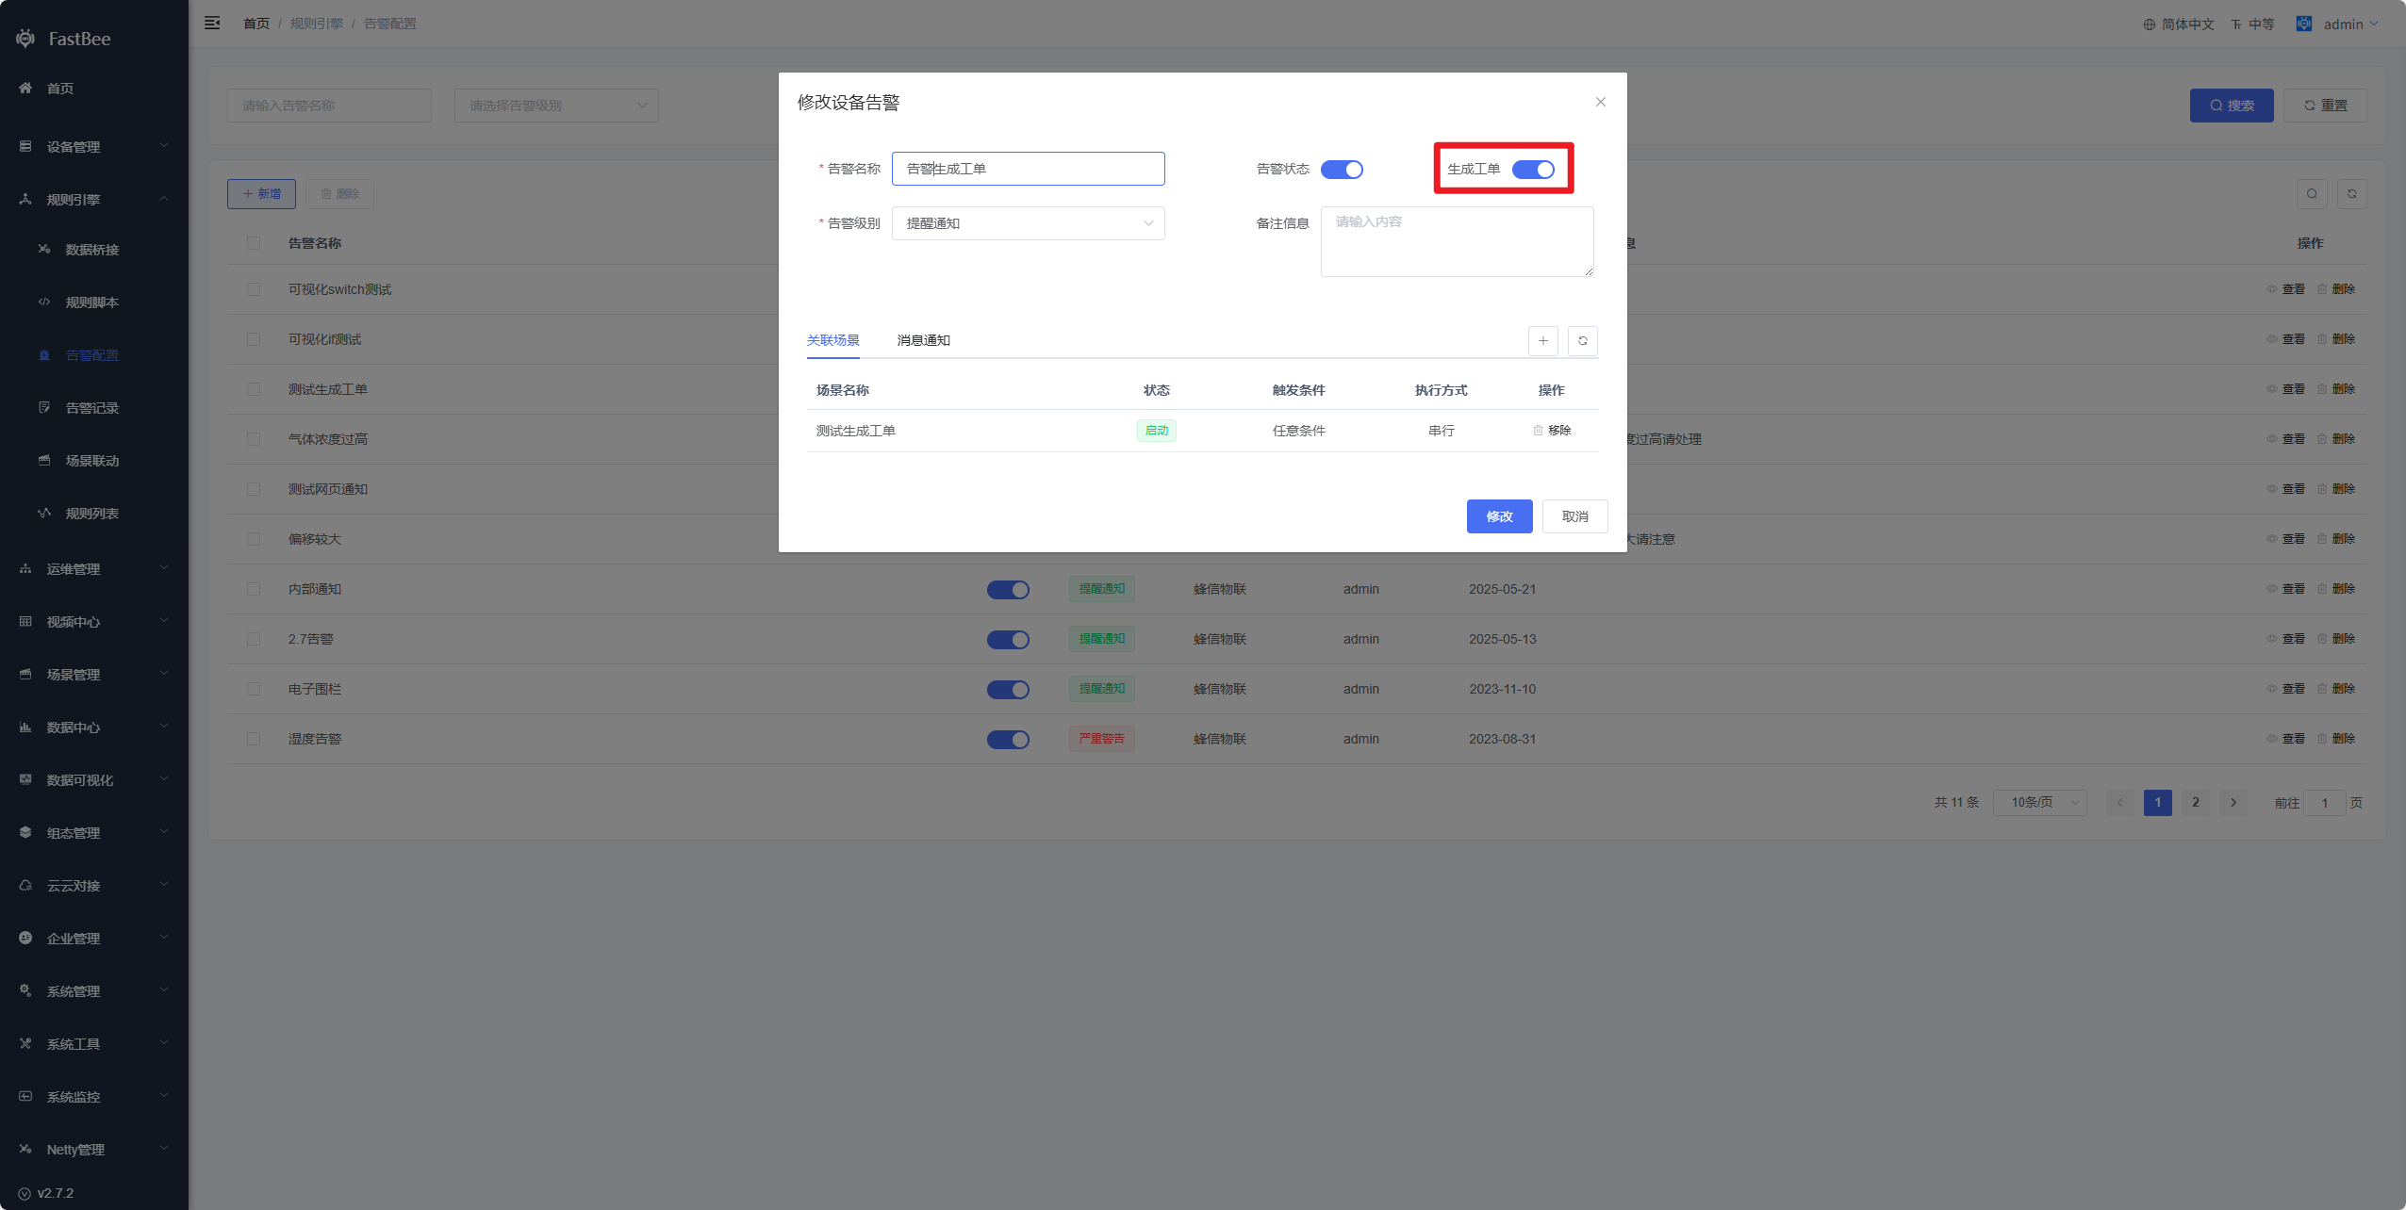The image size is (2406, 1210).
Task: Click the refresh icon beside scene tabs
Action: [1582, 341]
